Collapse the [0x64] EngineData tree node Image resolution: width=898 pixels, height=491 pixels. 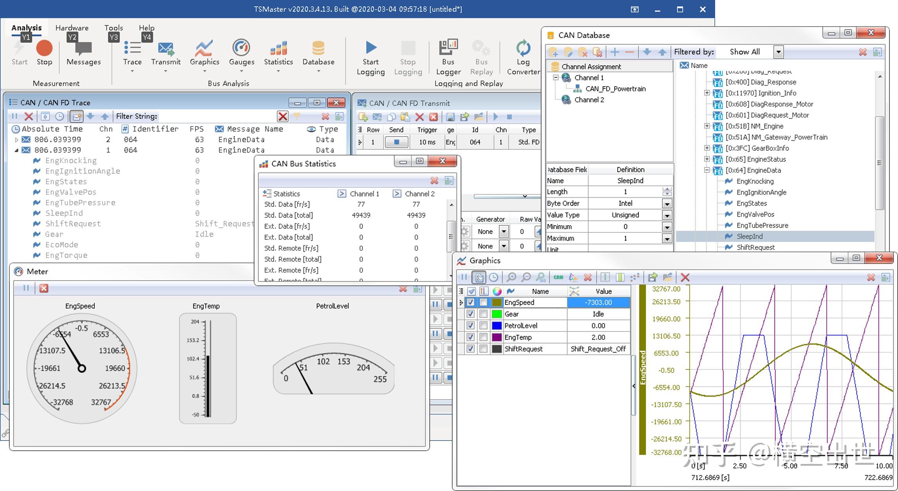tap(707, 170)
